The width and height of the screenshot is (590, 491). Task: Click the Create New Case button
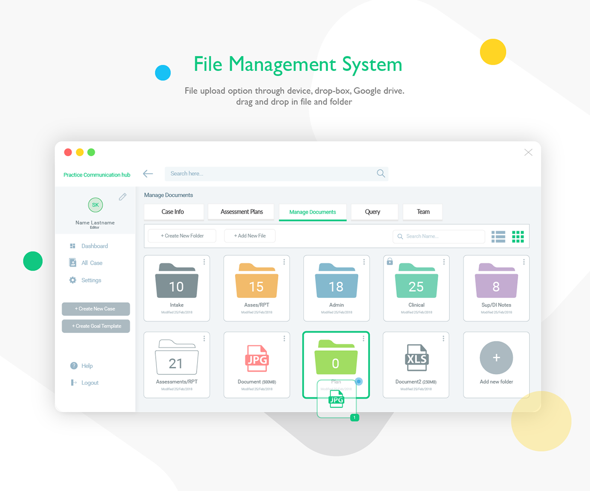pyautogui.click(x=96, y=309)
